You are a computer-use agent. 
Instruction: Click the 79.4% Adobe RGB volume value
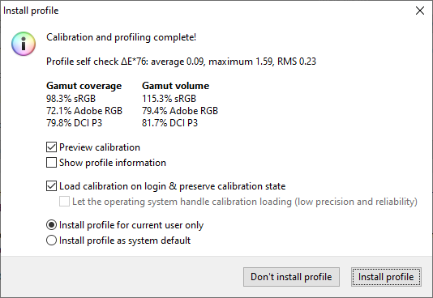180,111
